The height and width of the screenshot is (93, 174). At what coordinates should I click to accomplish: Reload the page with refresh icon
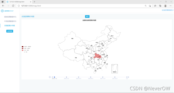[x=13, y=6]
